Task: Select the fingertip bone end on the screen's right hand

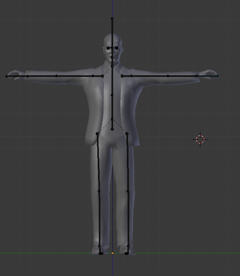Action: pyautogui.click(x=218, y=76)
